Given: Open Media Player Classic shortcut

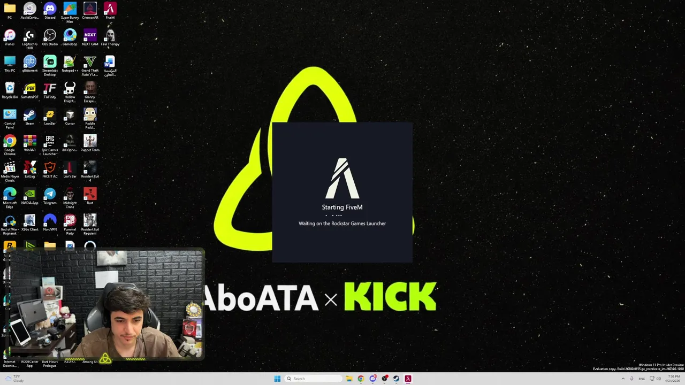Looking at the screenshot, I should (10, 172).
